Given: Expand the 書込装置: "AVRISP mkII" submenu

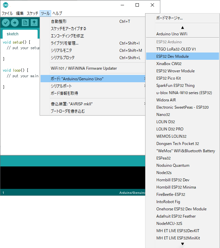Looking at the screenshot, I should click(x=93, y=104).
